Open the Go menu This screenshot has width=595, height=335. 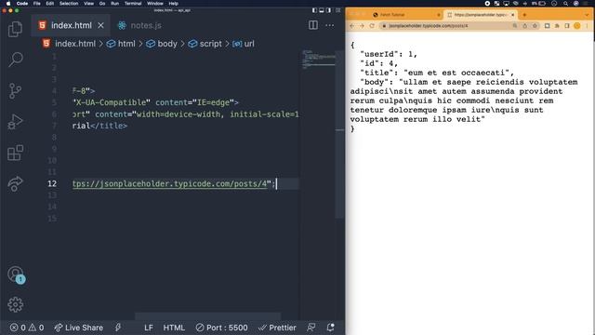(102, 4)
